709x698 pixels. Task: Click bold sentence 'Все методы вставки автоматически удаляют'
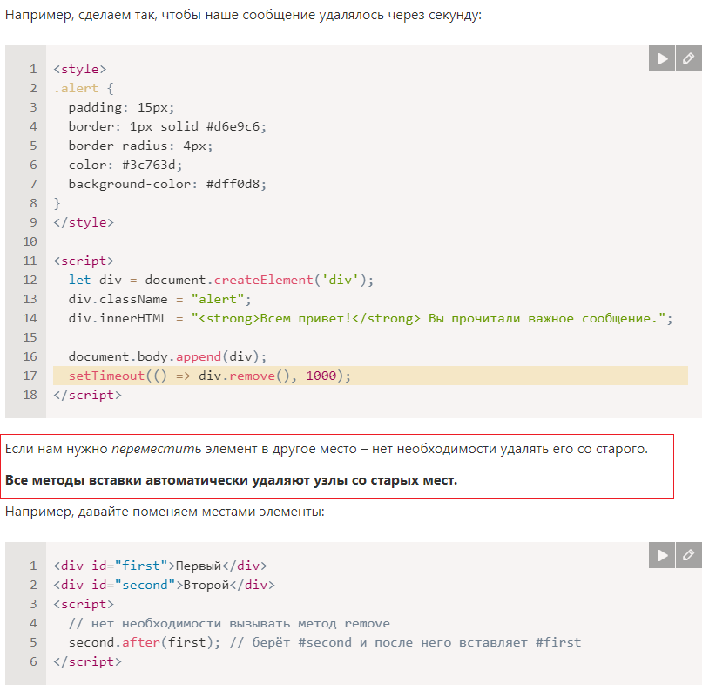[x=231, y=480]
